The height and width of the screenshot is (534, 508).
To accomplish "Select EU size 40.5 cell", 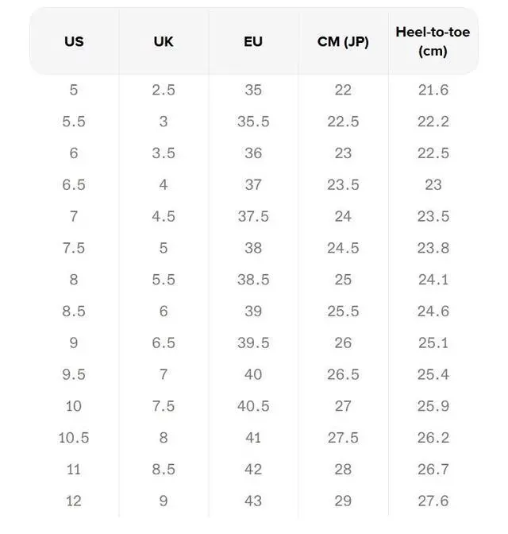I will click(x=253, y=406).
